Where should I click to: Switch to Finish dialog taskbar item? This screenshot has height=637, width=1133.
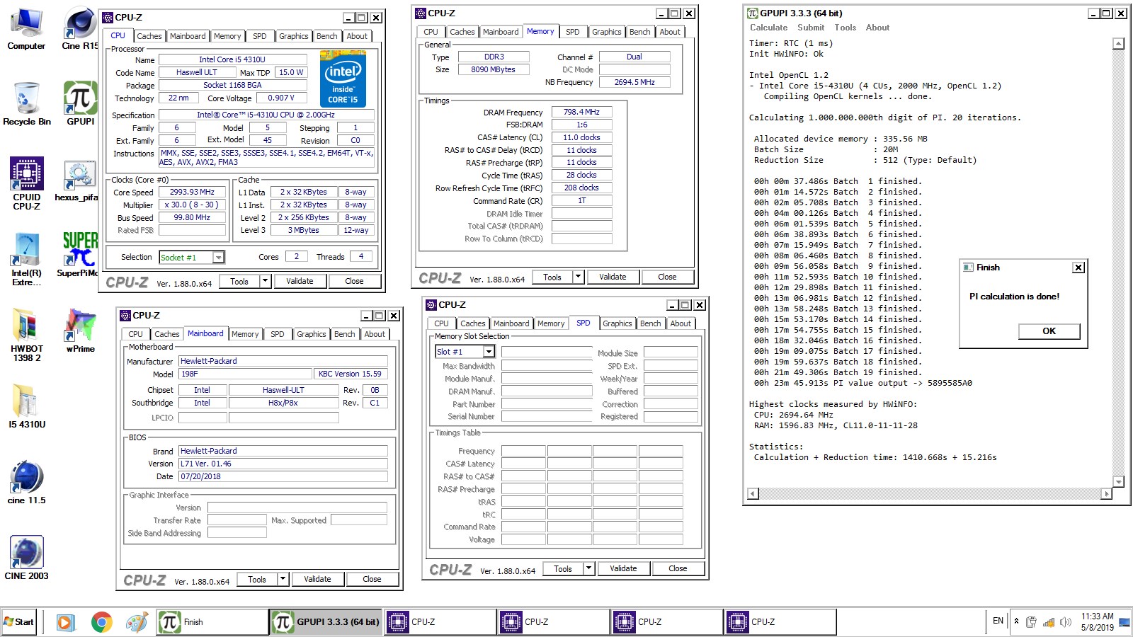(x=212, y=622)
